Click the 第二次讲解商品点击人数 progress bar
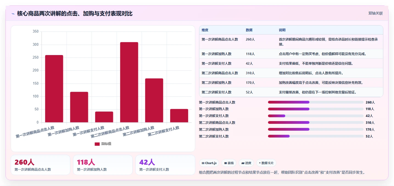 [x=316, y=123]
